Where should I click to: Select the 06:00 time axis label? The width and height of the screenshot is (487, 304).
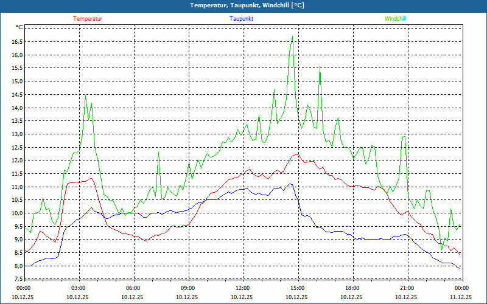tap(133, 288)
